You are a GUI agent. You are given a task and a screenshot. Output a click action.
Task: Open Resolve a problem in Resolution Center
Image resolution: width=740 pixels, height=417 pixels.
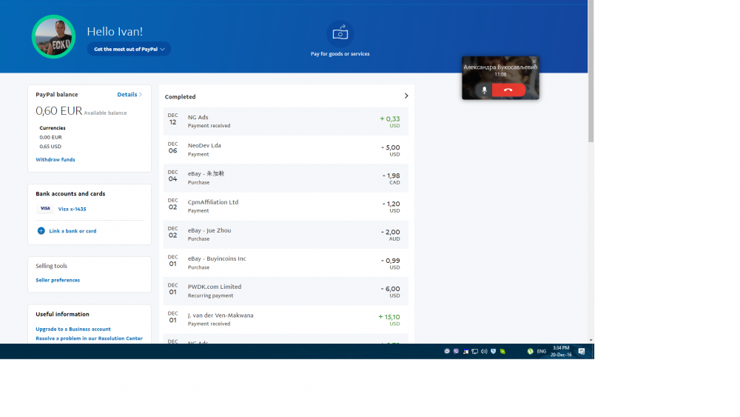pyautogui.click(x=90, y=338)
